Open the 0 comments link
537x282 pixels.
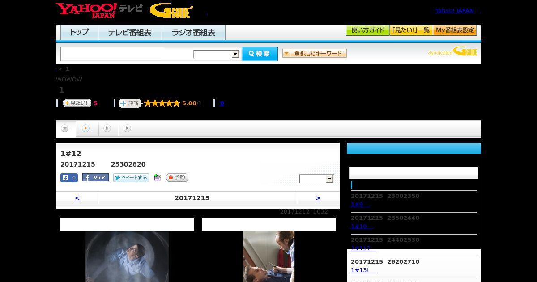pos(222,103)
